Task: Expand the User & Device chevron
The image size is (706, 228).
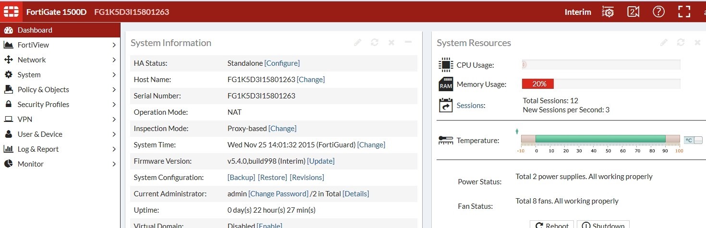Action: pos(114,134)
